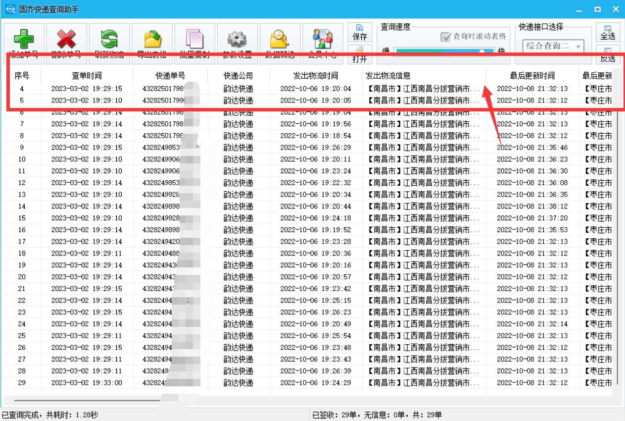Open the 综合查询二 interface dropdown
625x421 pixels.
[553, 47]
